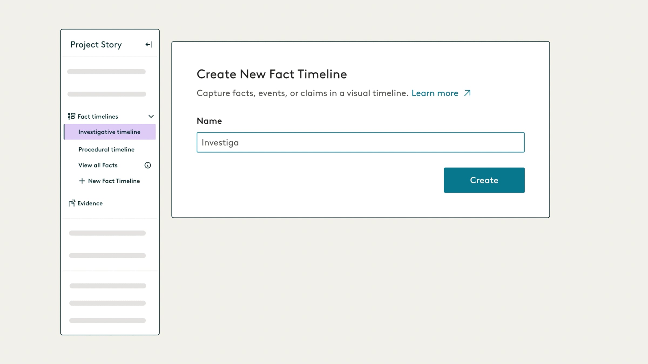The image size is (648, 364).
Task: Collapse the Fact timelines chevron
Action: 151,116
